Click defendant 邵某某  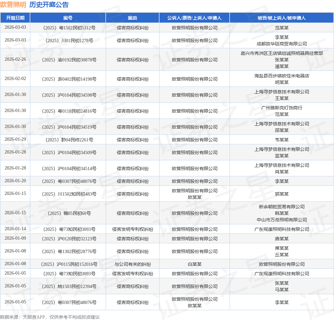281,130
